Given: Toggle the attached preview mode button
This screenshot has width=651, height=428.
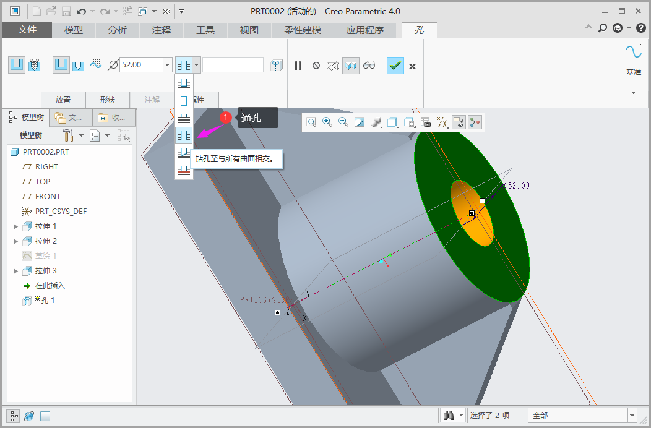Looking at the screenshot, I should tap(351, 66).
